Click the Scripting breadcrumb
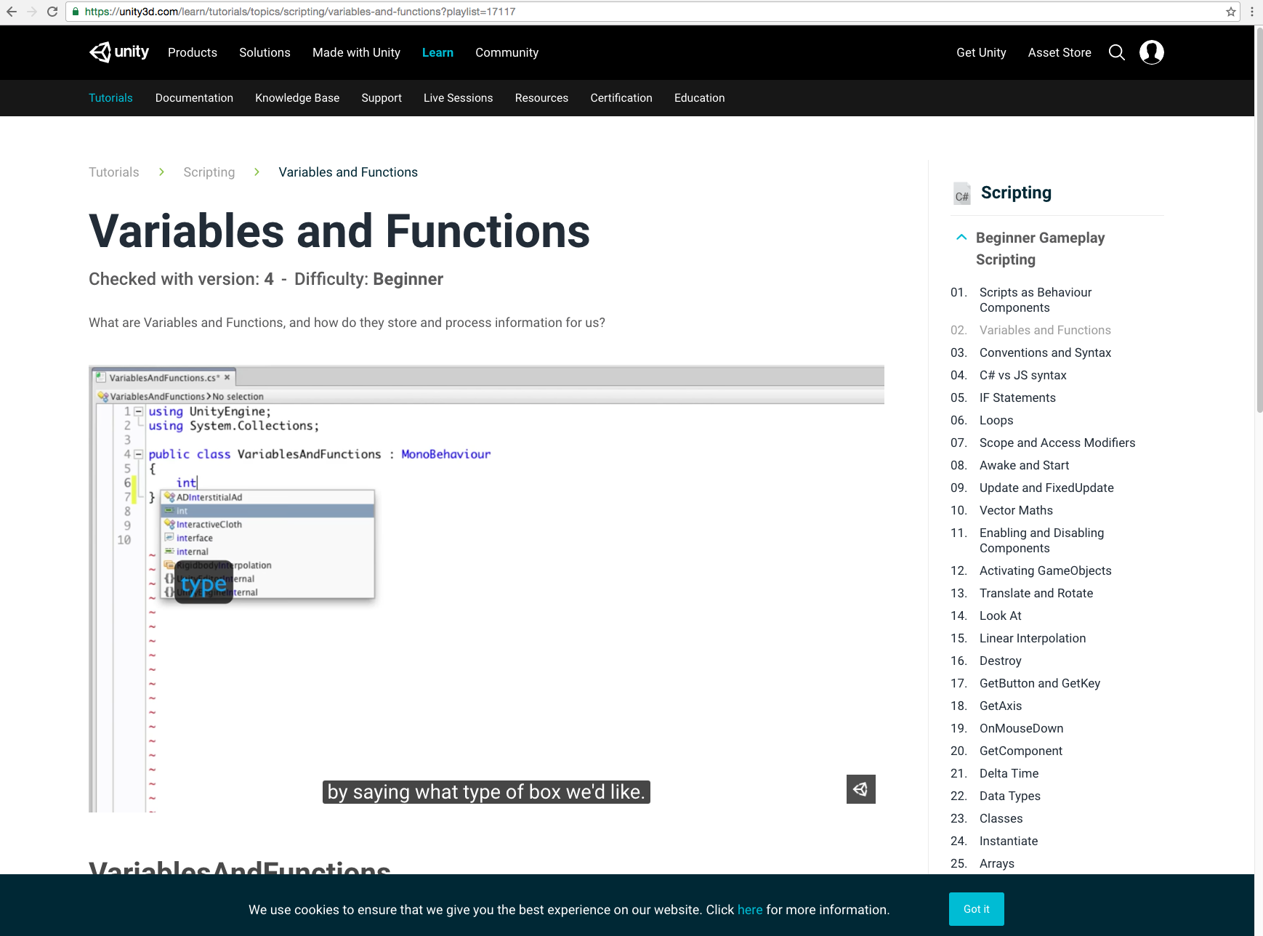Screen dimensions: 1263x936 (209, 172)
